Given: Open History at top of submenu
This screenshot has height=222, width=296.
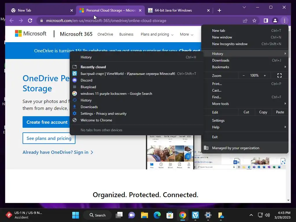Looking at the screenshot, I should tap(136, 57).
